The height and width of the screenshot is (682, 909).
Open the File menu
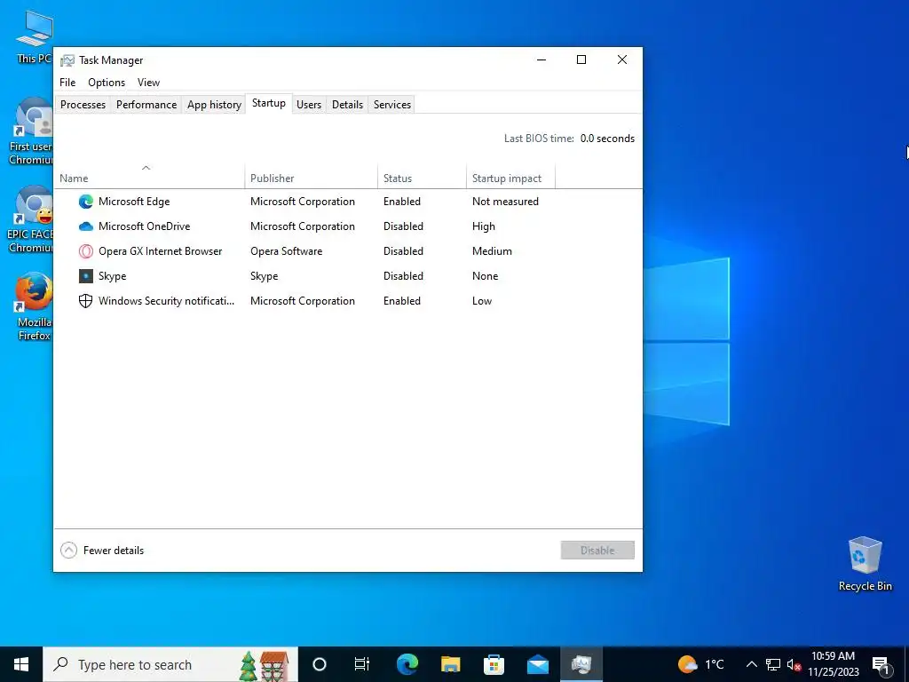pyautogui.click(x=67, y=83)
